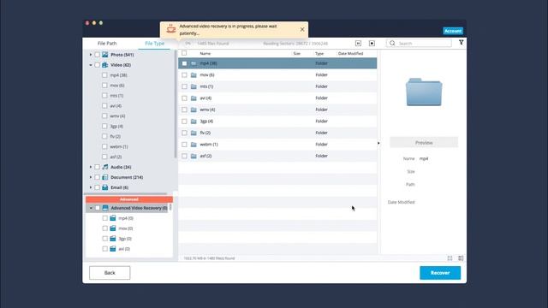Check the asf (2) row checkbox in list
548x308 pixels.
[x=184, y=156]
